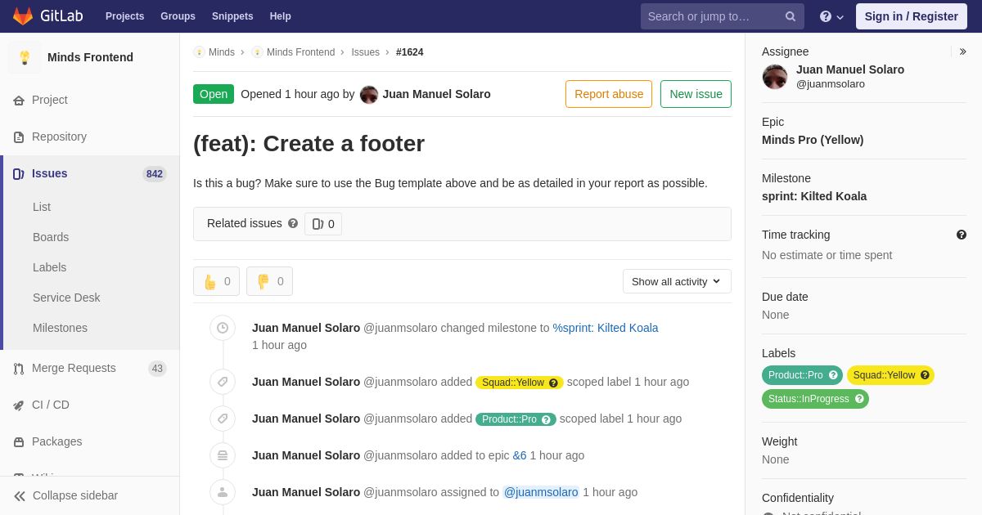The height and width of the screenshot is (515, 982).
Task: Click the Issues 842 count badge
Action: 155,174
